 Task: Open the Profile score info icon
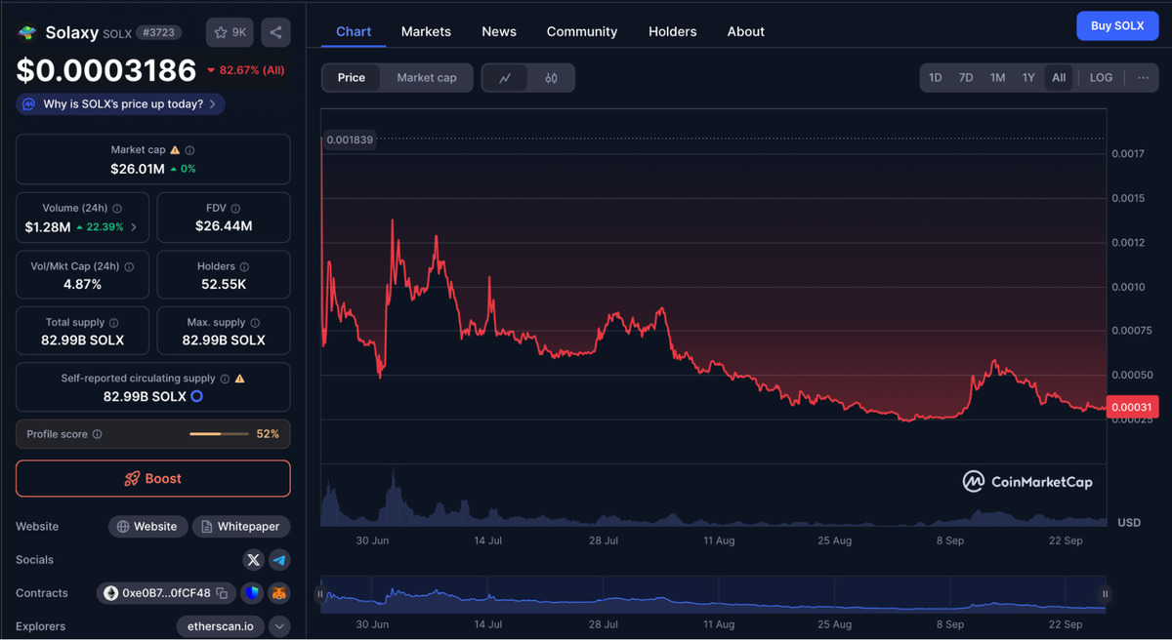coord(97,434)
